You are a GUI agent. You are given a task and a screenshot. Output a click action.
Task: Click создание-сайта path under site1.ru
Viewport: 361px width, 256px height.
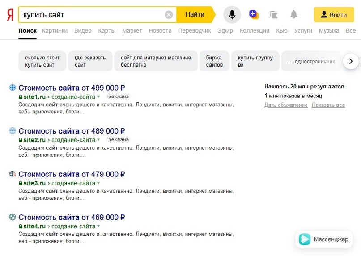73,97
